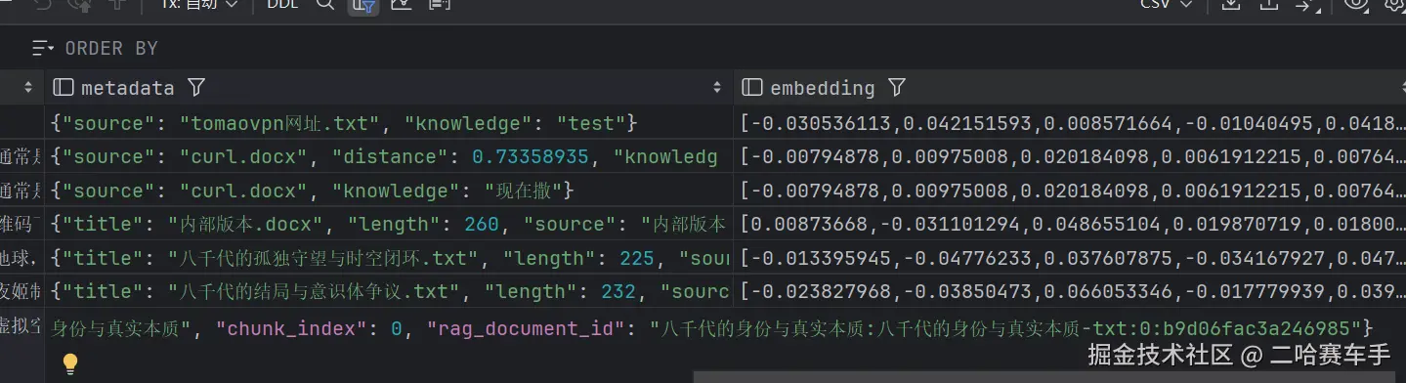Open the Tx 自动 transaction mode dropdown
The image size is (1406, 383).
coord(199,5)
